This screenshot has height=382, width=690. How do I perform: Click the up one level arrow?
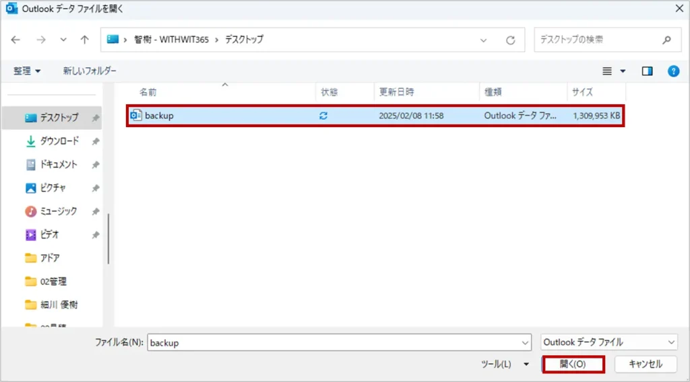click(84, 40)
